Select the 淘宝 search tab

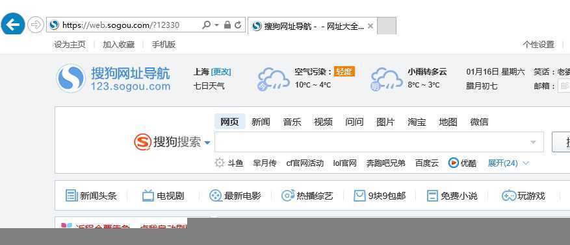[x=417, y=122]
